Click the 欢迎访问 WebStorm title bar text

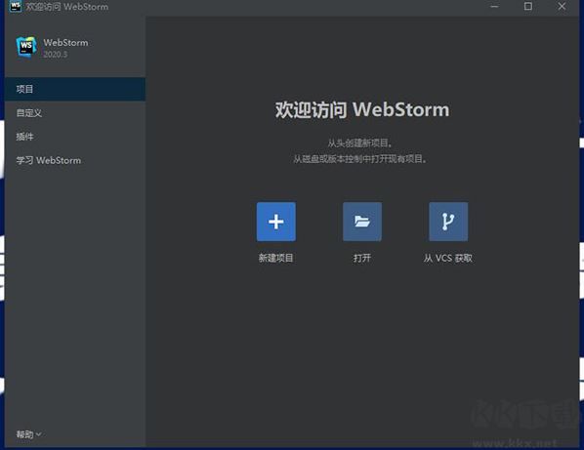[67, 7]
